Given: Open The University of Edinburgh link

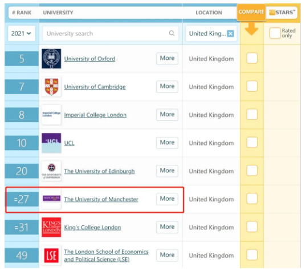Looking at the screenshot, I should point(99,171).
